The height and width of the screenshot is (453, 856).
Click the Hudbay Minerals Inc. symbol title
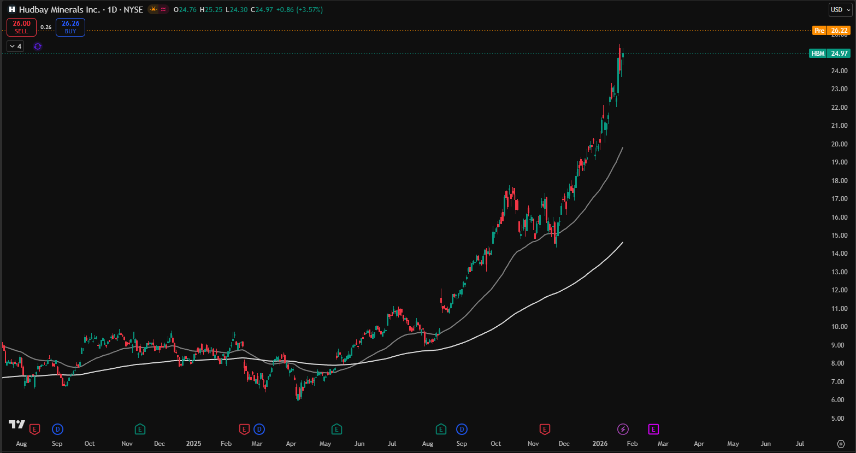(60, 10)
